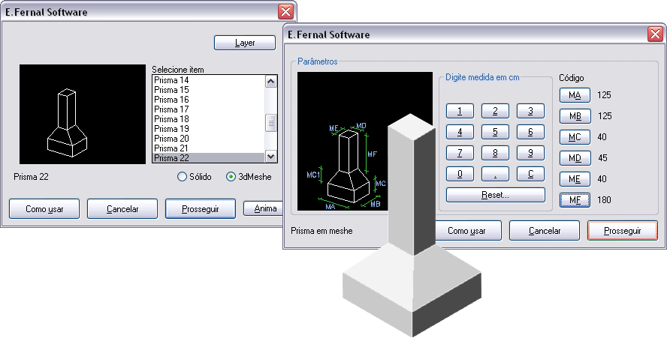This screenshot has height=338, width=667.
Task: Select the 3dMeshe radio option
Action: point(231,177)
